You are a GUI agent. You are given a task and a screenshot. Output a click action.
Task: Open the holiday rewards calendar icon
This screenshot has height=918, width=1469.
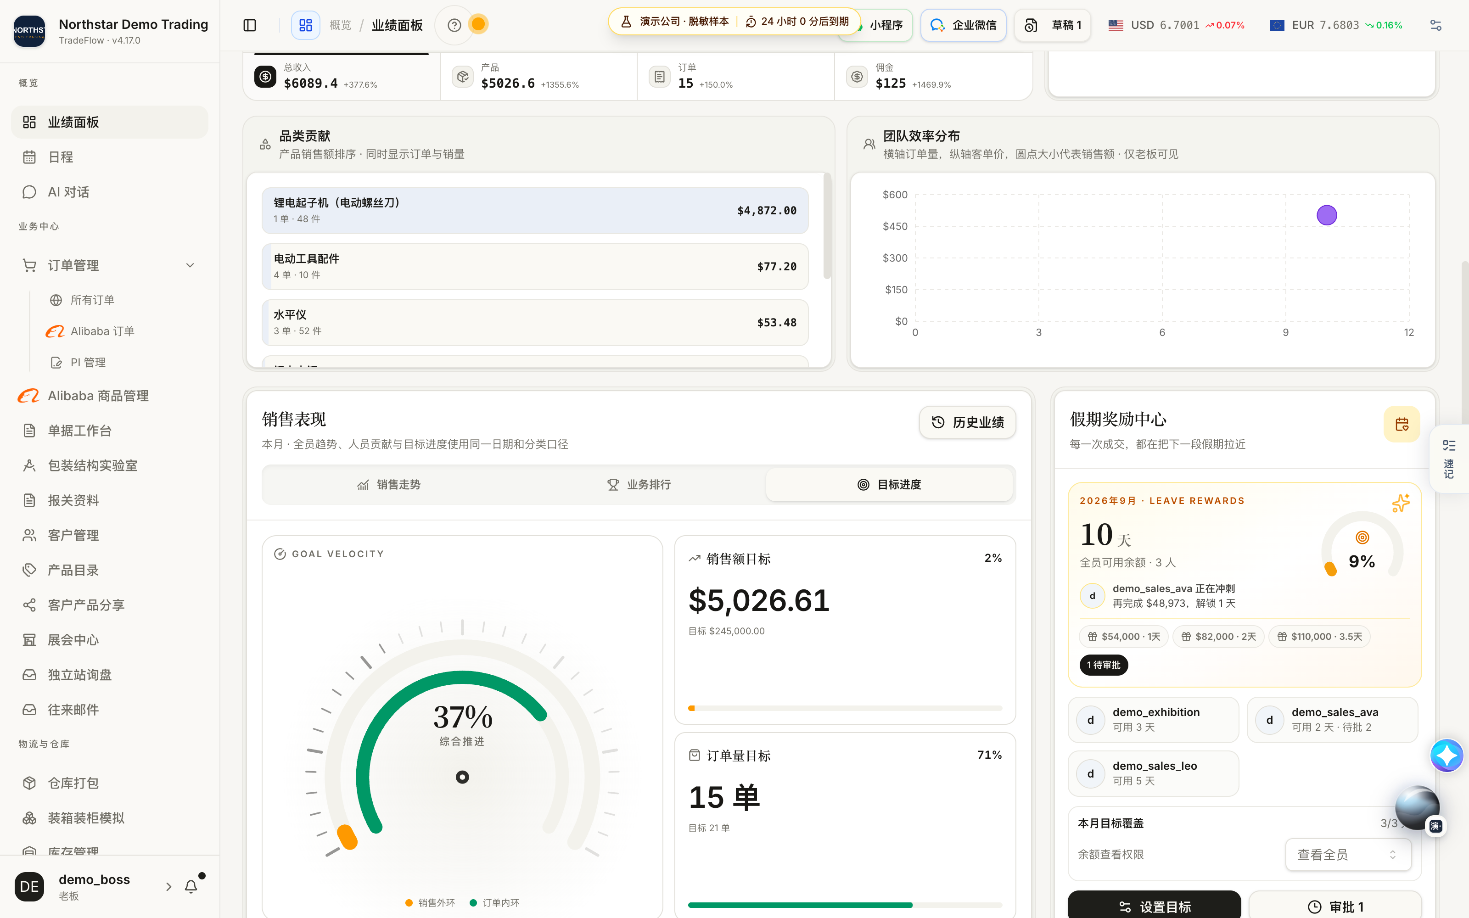pyautogui.click(x=1402, y=424)
